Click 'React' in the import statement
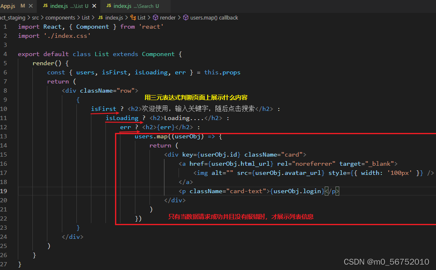 point(52,27)
